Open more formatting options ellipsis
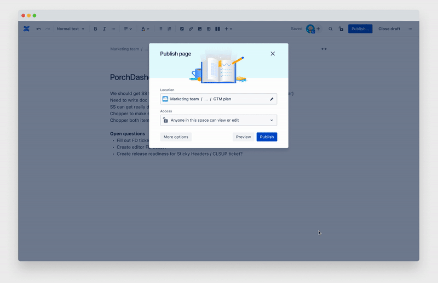Screen dimensions: 438x283 pos(113,29)
